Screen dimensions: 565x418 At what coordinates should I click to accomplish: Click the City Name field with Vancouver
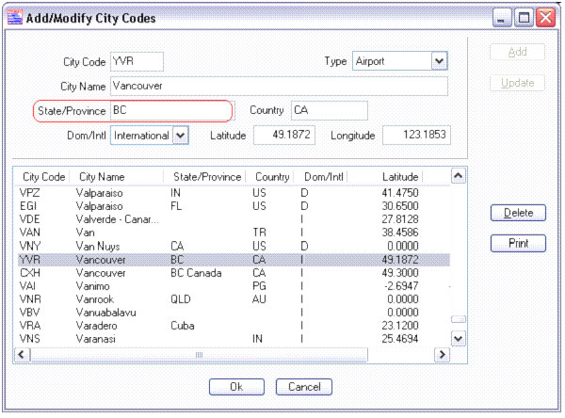[279, 87]
